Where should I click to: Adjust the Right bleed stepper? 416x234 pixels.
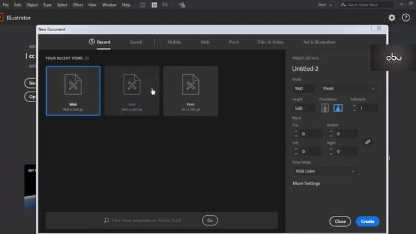click(x=331, y=151)
